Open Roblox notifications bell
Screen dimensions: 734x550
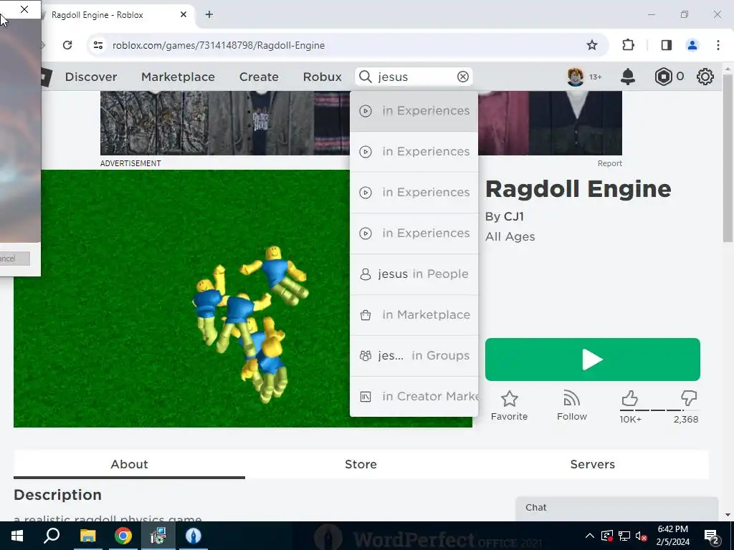point(628,77)
